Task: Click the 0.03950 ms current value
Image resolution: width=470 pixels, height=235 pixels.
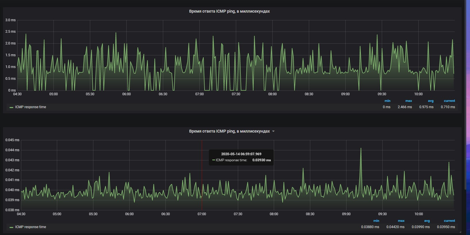Action: point(446,227)
